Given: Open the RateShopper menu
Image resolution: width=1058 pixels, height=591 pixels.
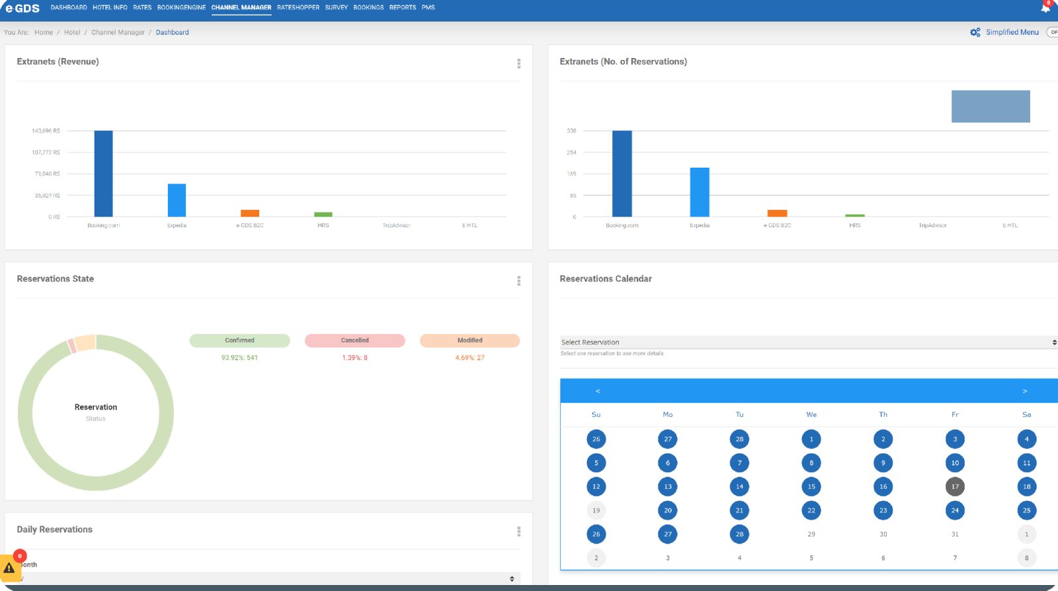Looking at the screenshot, I should pos(298,8).
